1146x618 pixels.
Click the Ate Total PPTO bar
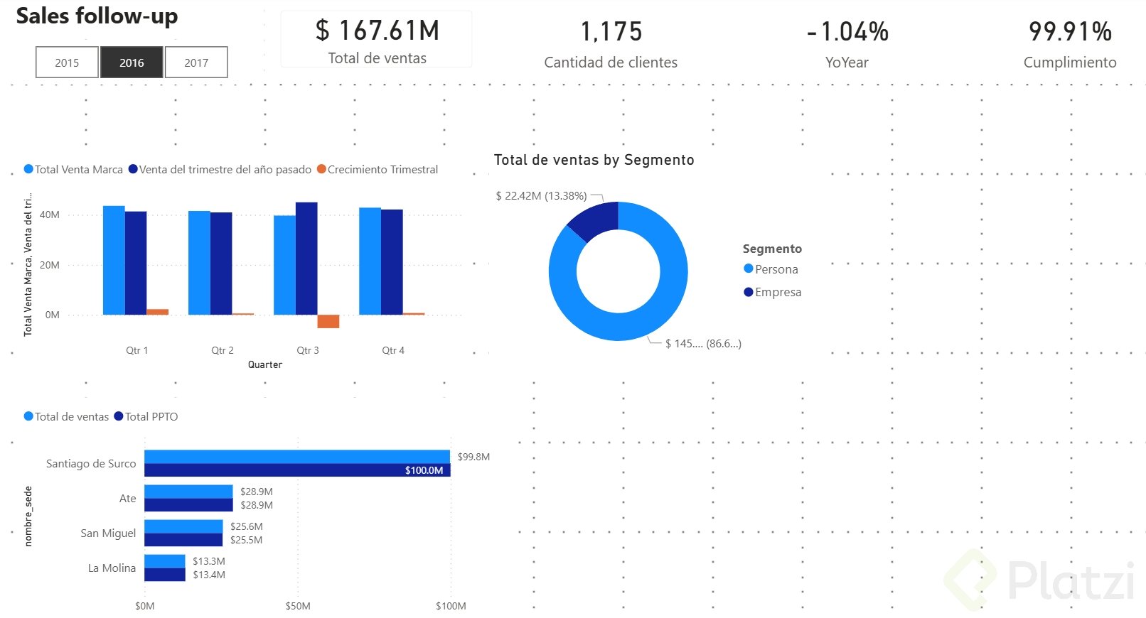coord(188,505)
